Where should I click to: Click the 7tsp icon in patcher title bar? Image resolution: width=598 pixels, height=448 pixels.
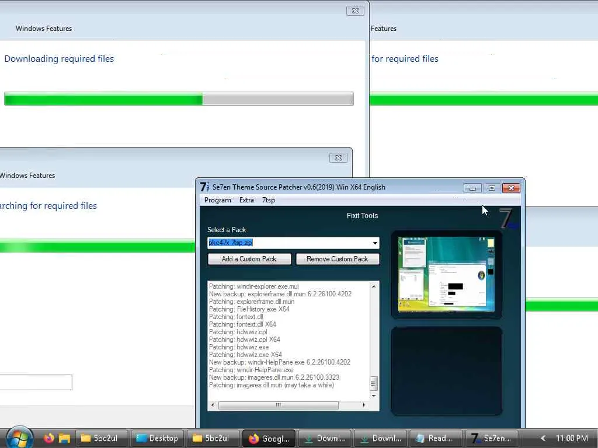click(204, 187)
